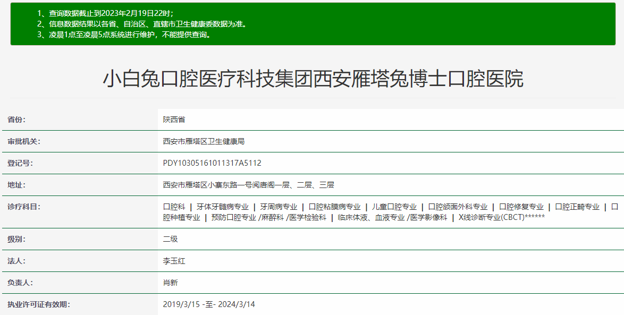The height and width of the screenshot is (315, 624).
Task: Click the 执业许可证有效期 row label
Action: (x=39, y=305)
